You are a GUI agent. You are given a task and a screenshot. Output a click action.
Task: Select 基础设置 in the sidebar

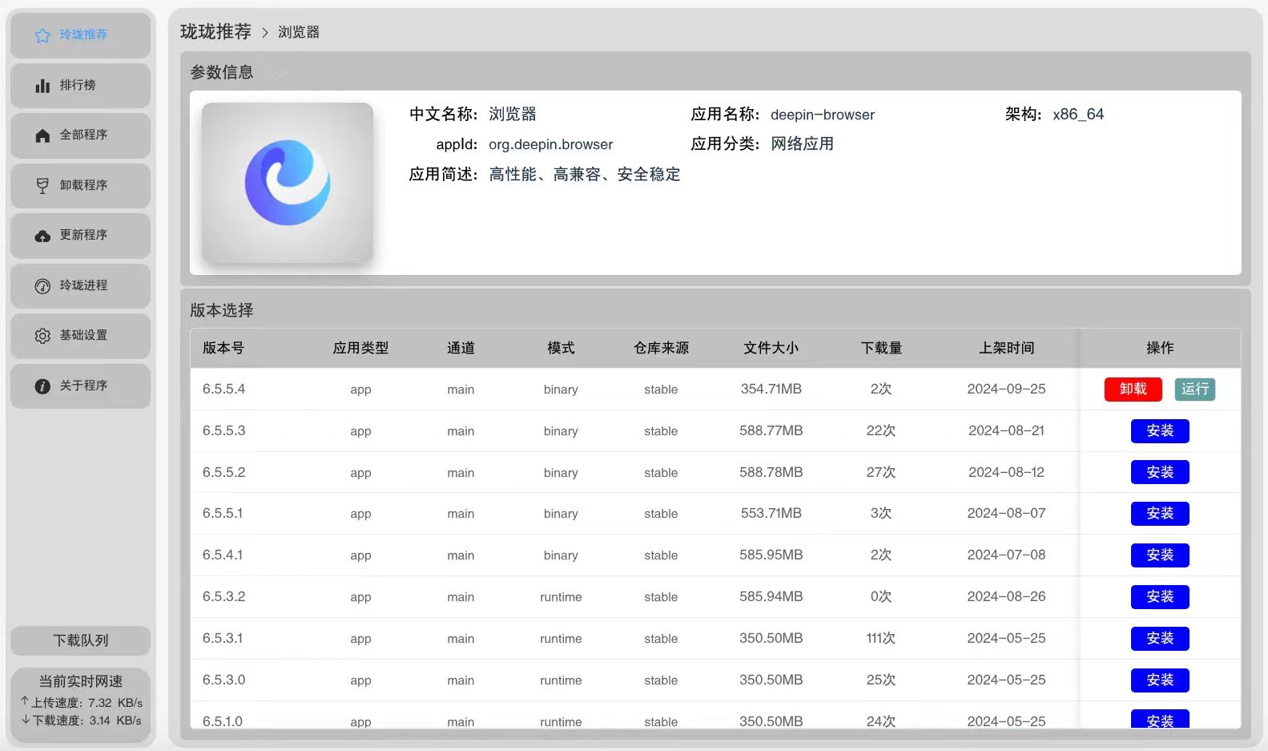pyautogui.click(x=80, y=336)
